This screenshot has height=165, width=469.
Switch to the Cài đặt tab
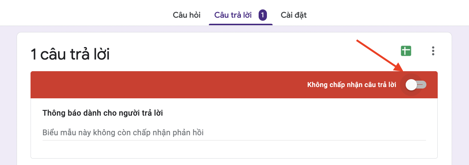[294, 15]
